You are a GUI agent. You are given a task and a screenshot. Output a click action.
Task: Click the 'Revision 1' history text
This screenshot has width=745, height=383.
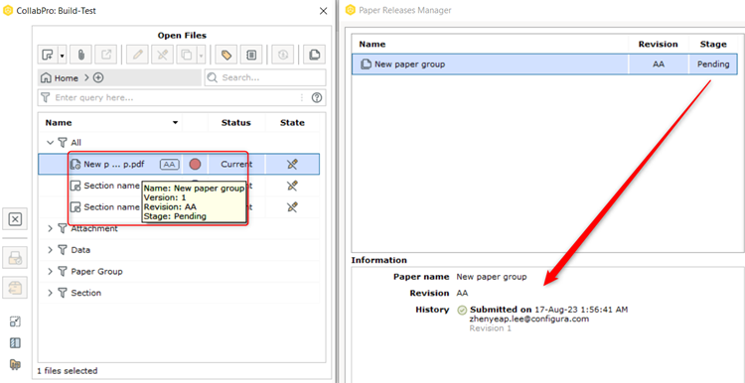tap(491, 328)
